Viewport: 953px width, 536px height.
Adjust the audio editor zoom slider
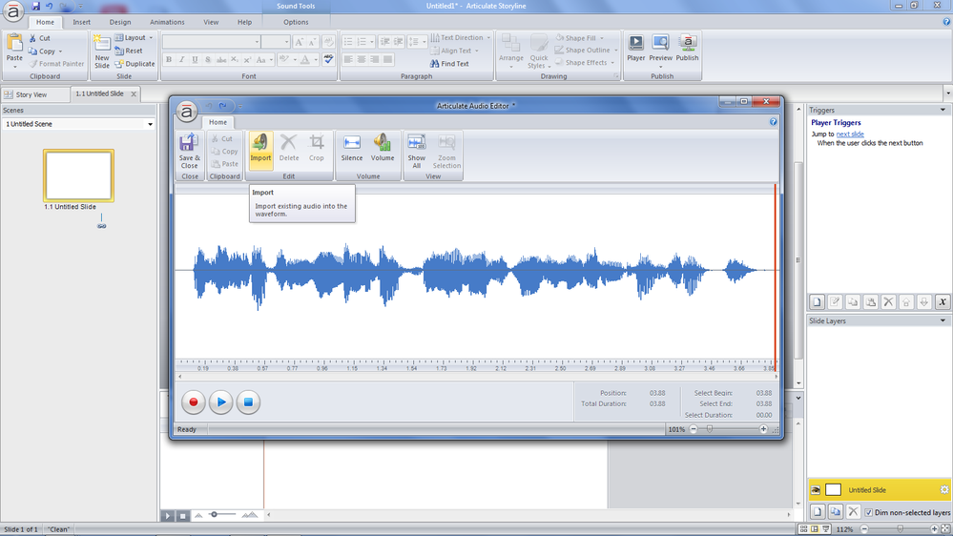pos(709,430)
